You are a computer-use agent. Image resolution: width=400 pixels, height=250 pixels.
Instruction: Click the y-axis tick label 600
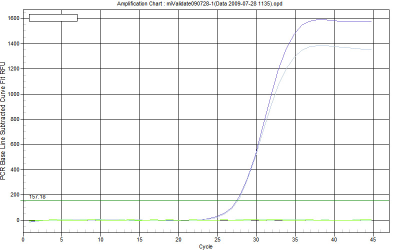point(15,144)
